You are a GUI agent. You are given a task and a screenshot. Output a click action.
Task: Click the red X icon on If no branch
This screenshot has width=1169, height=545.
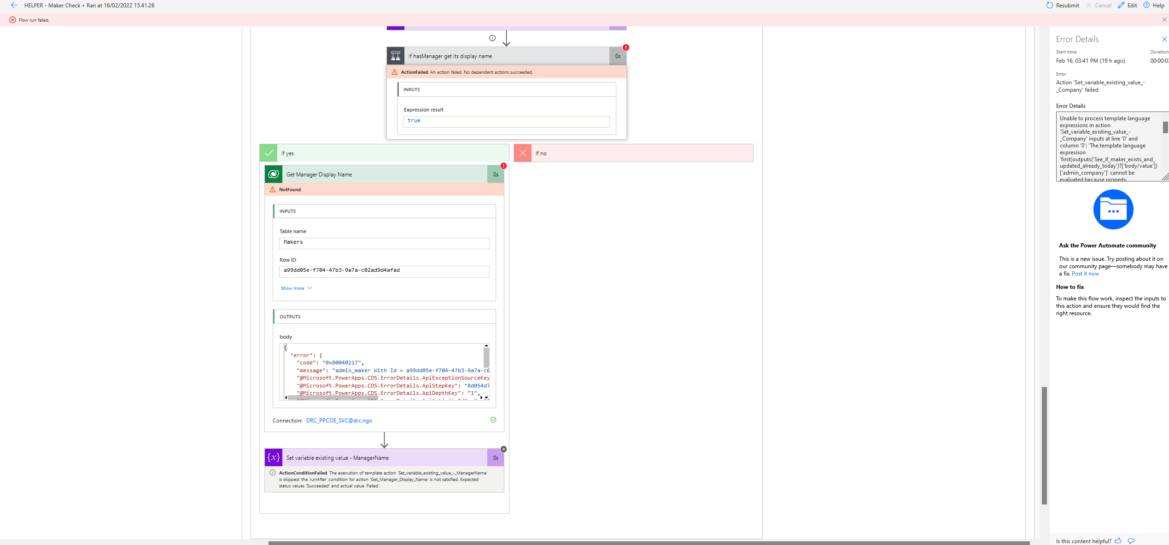point(522,152)
